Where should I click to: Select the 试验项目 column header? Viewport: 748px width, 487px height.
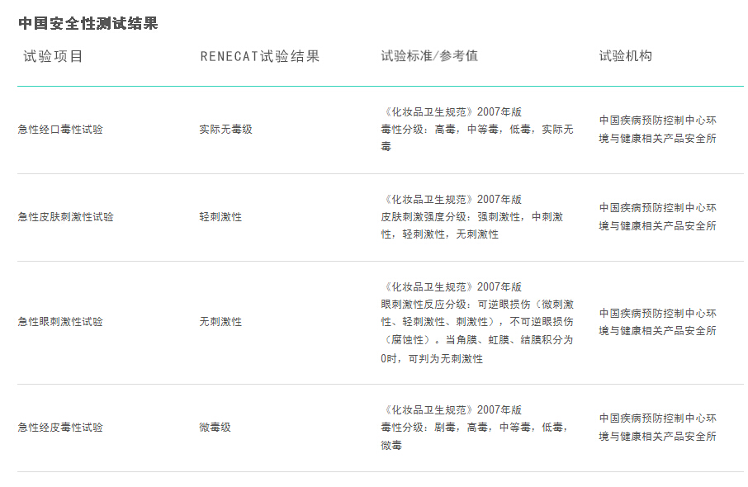tap(54, 56)
